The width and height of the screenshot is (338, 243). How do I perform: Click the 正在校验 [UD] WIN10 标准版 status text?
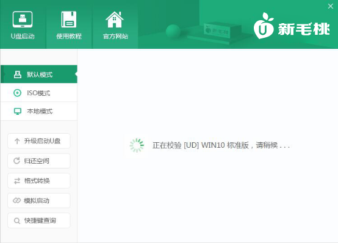(x=221, y=145)
